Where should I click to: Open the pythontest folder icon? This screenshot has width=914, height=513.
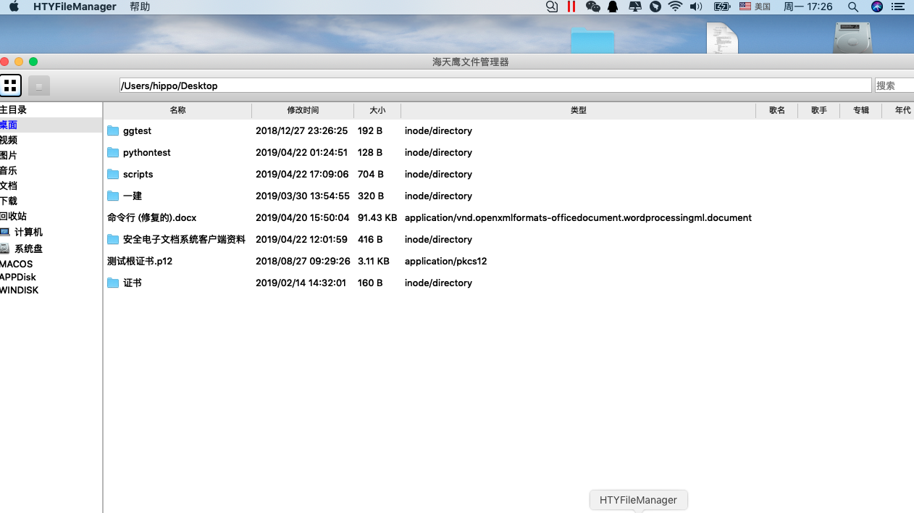pyautogui.click(x=114, y=152)
